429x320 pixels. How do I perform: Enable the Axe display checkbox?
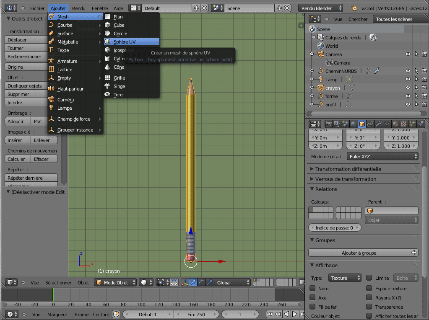(x=312, y=297)
